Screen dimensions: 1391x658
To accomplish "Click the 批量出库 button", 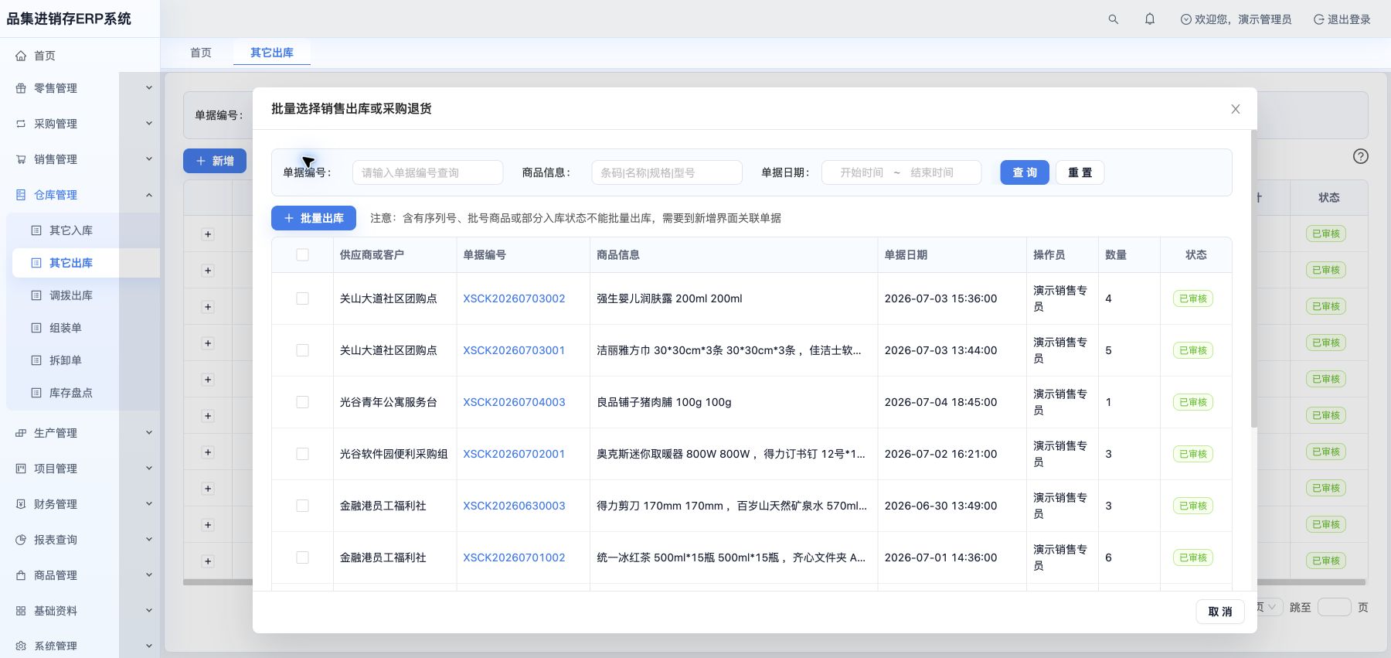I will point(314,218).
